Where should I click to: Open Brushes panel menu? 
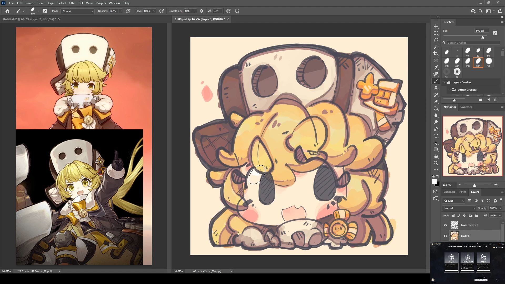(x=502, y=22)
